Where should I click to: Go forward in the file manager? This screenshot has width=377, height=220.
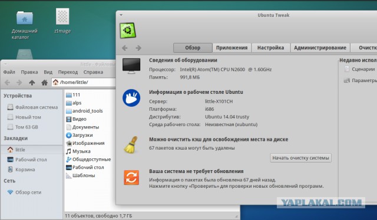[19, 83]
